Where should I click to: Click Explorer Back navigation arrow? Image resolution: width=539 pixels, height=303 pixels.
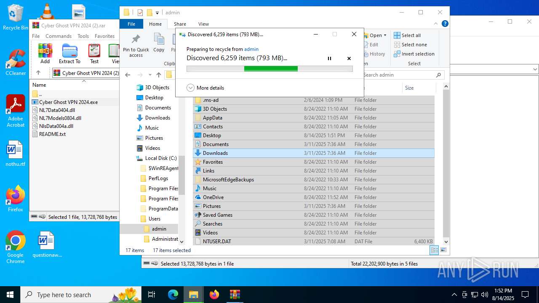point(128,75)
